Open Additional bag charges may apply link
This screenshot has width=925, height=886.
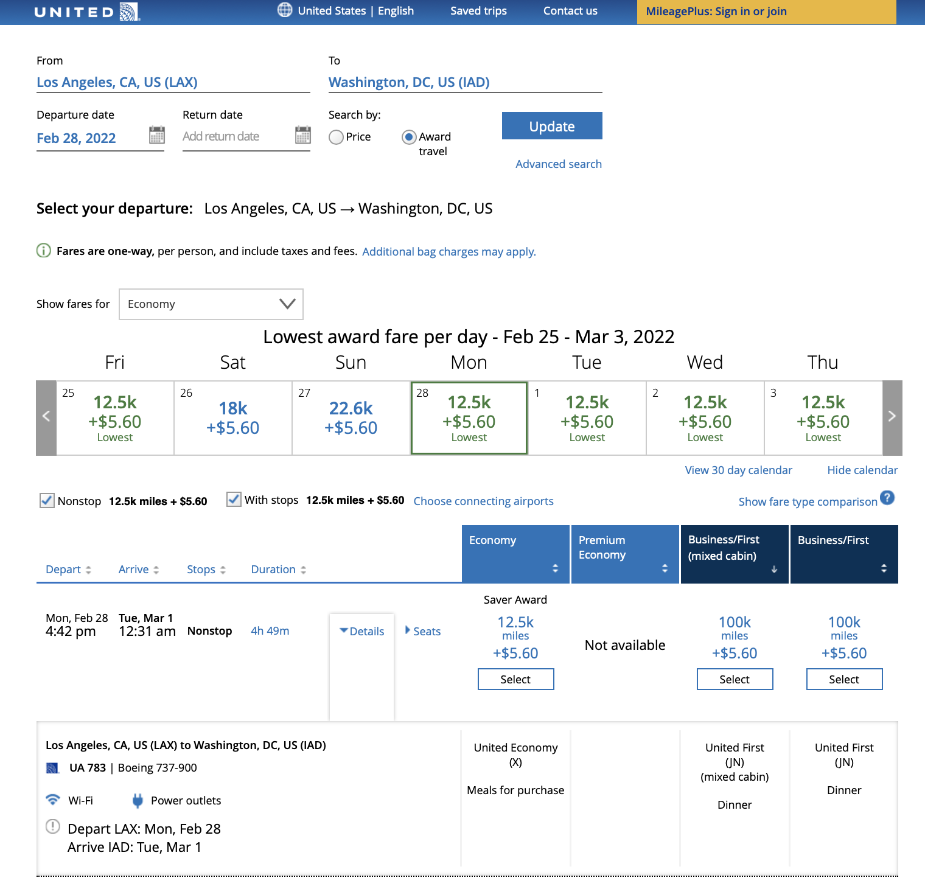coord(449,251)
